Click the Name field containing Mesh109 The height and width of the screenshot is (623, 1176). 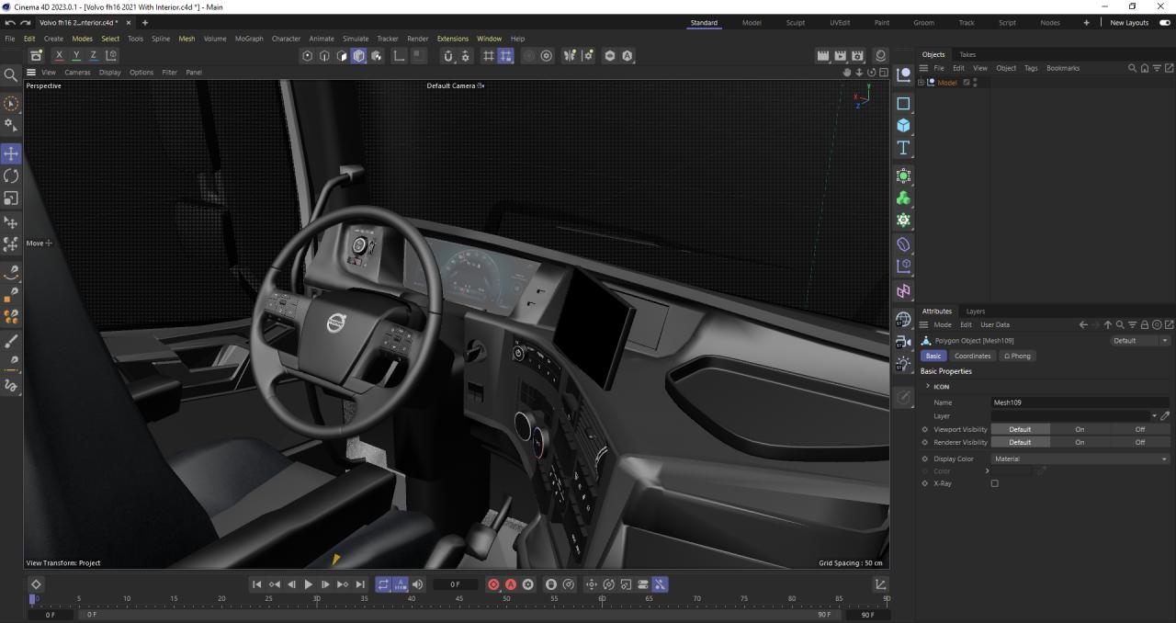pos(1080,402)
